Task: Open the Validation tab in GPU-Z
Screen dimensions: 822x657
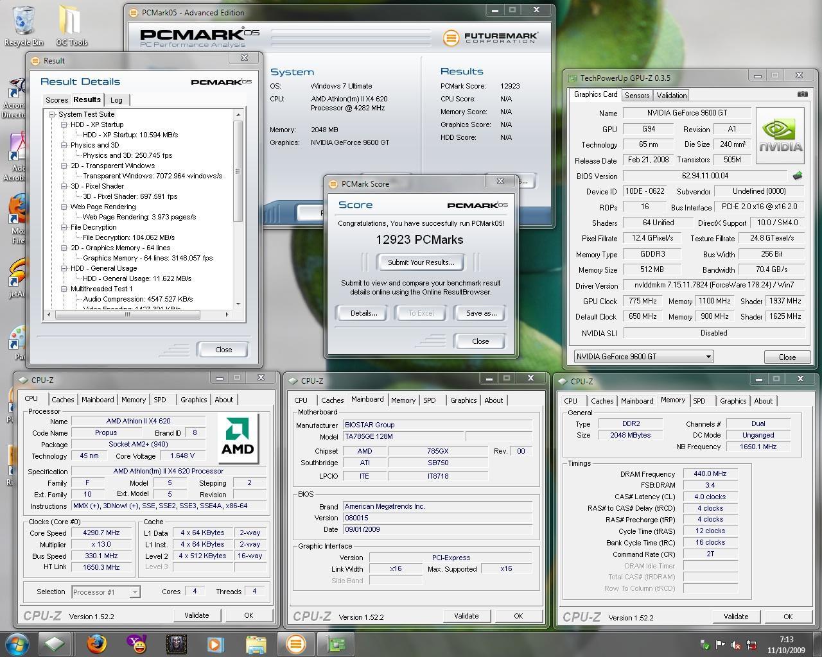Action: [672, 95]
